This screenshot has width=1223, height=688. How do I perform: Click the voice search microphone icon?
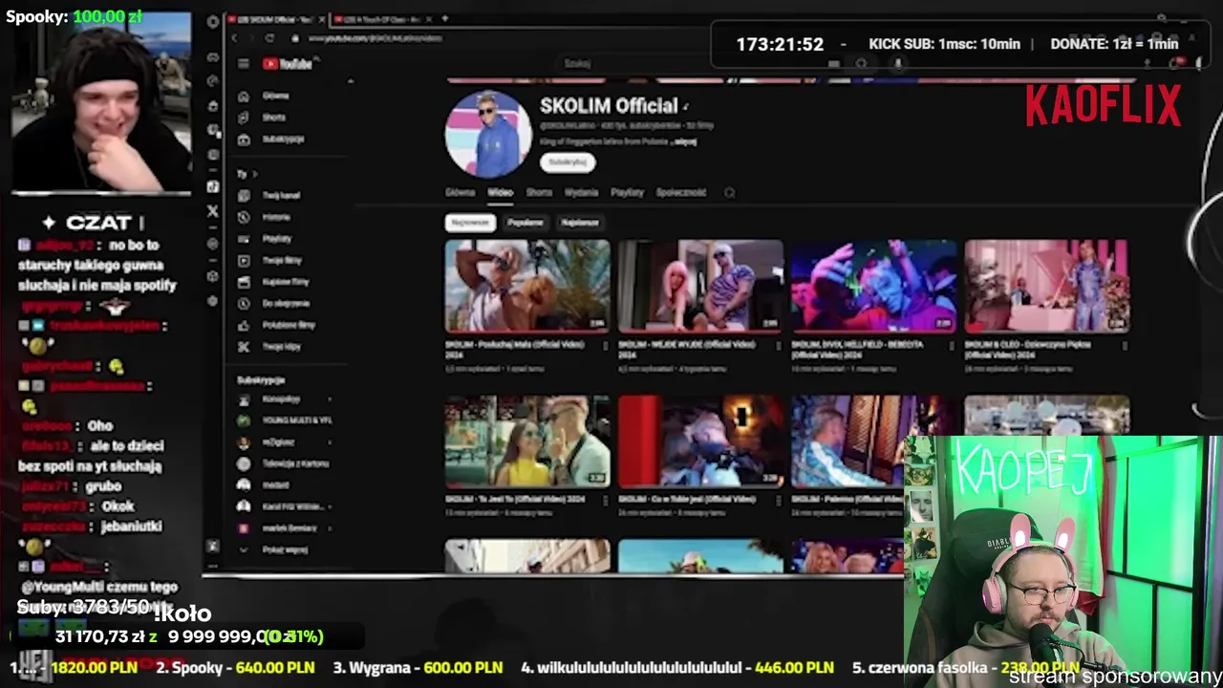896,64
